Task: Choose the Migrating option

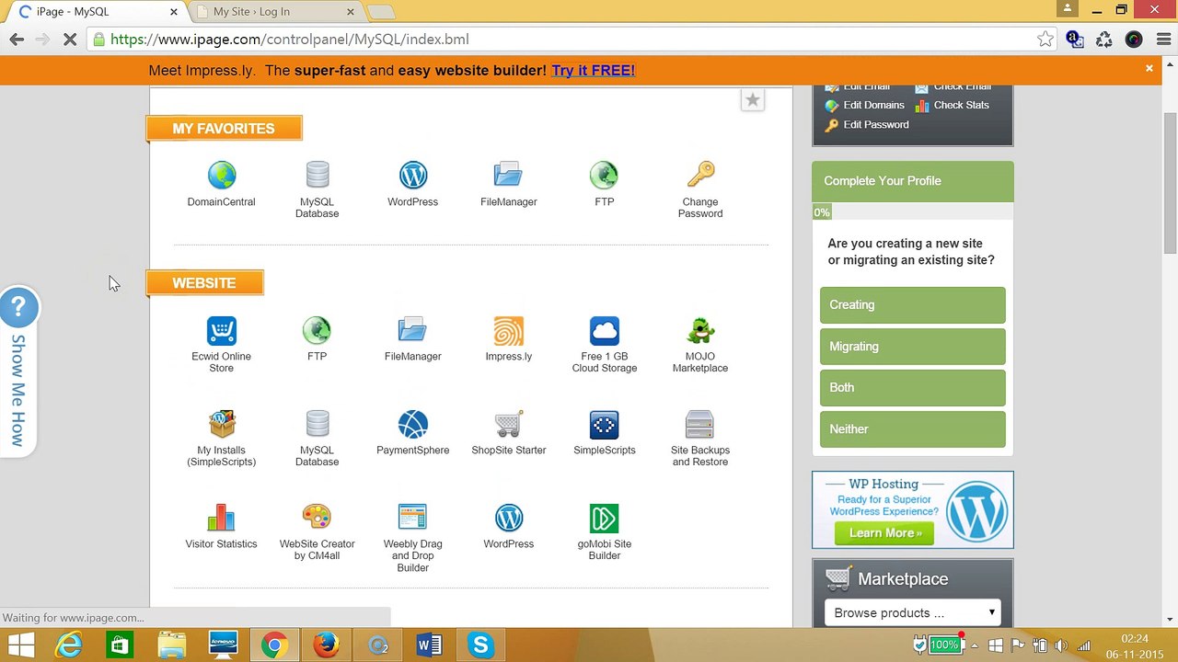Action: pos(913,347)
